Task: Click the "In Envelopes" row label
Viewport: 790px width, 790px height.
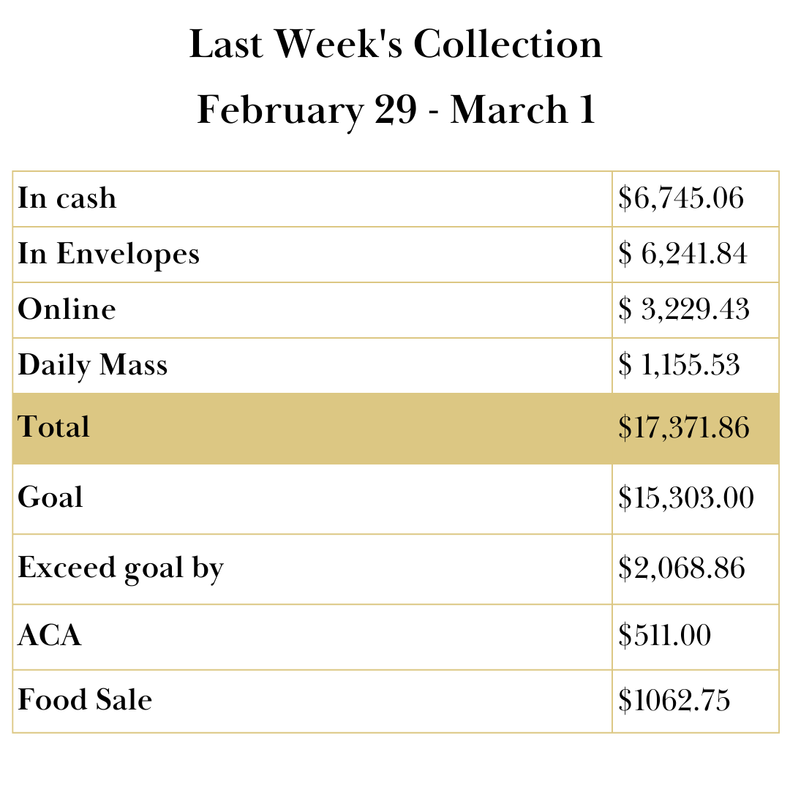Action: click(x=108, y=254)
